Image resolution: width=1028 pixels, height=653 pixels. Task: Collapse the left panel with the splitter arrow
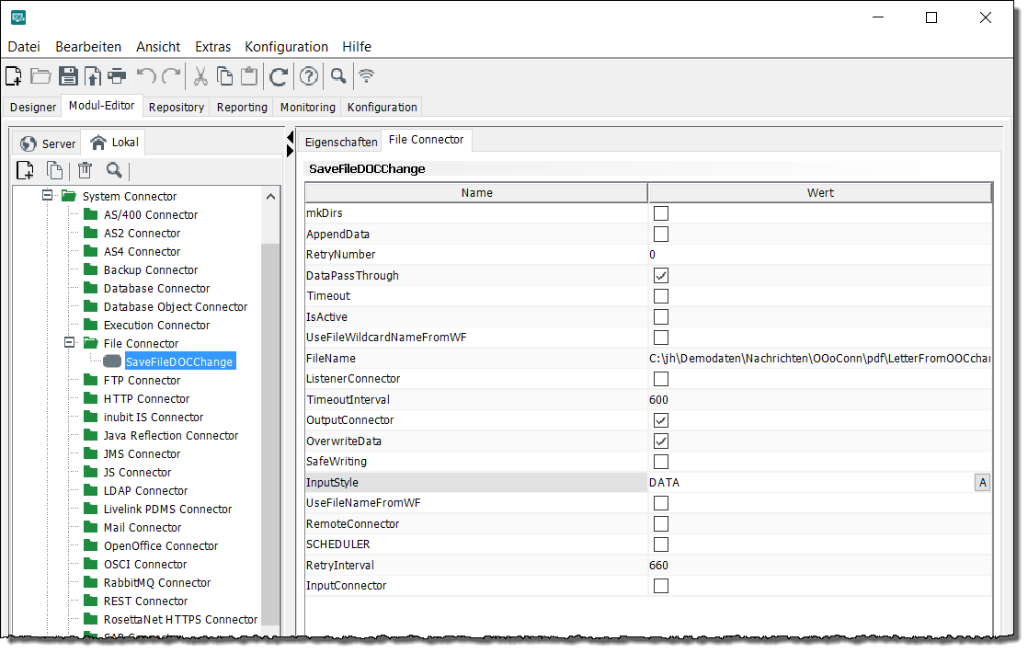pyautogui.click(x=291, y=137)
